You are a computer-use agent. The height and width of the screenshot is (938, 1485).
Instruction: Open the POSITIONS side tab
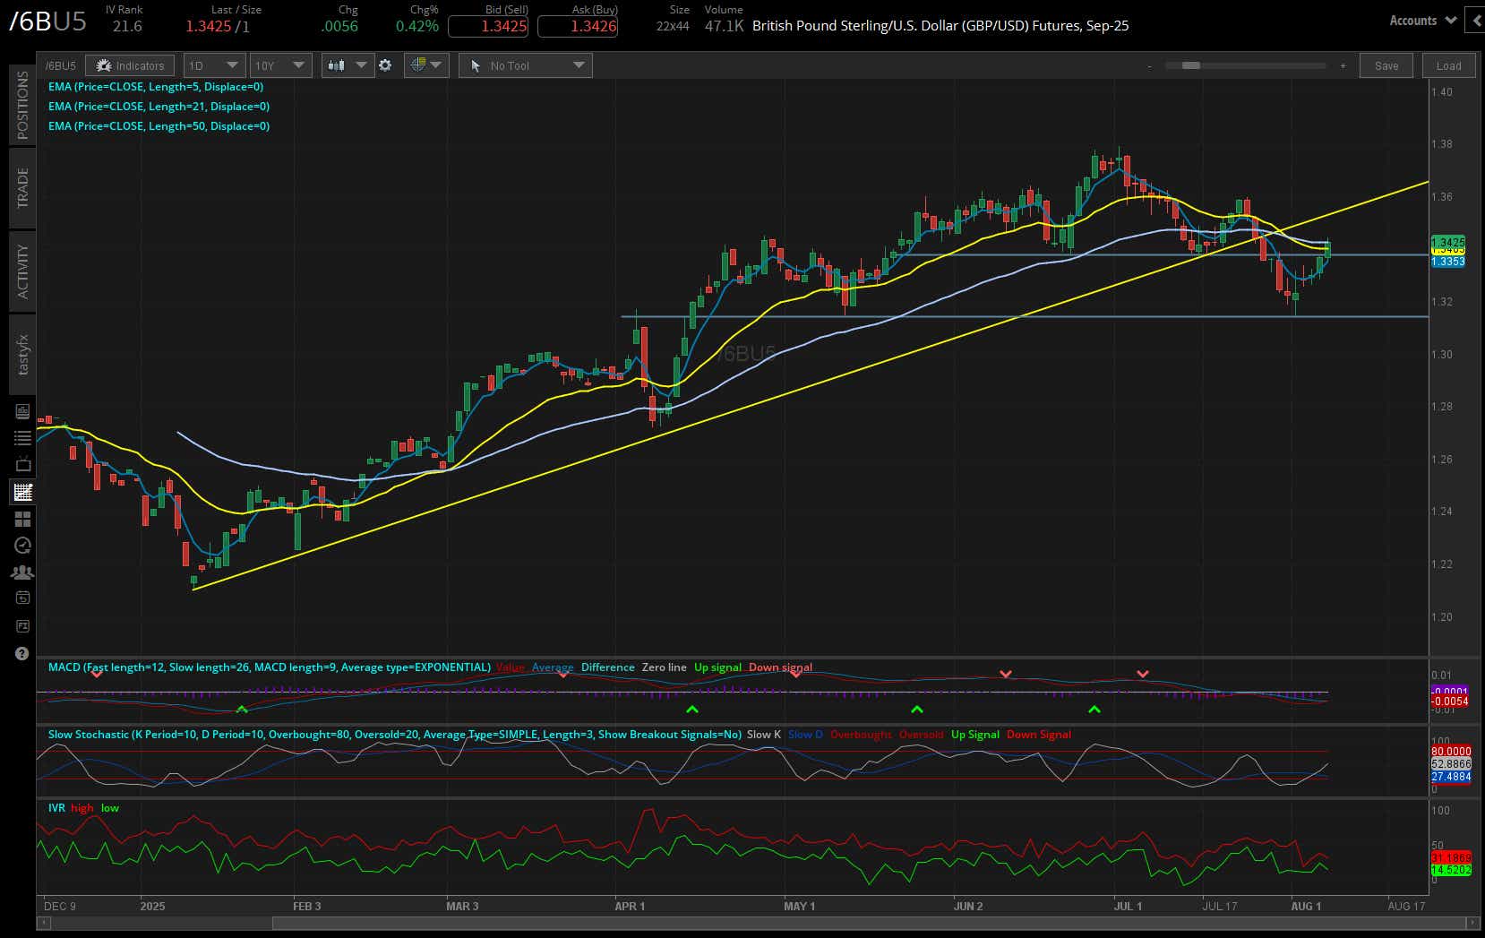coord(22,105)
